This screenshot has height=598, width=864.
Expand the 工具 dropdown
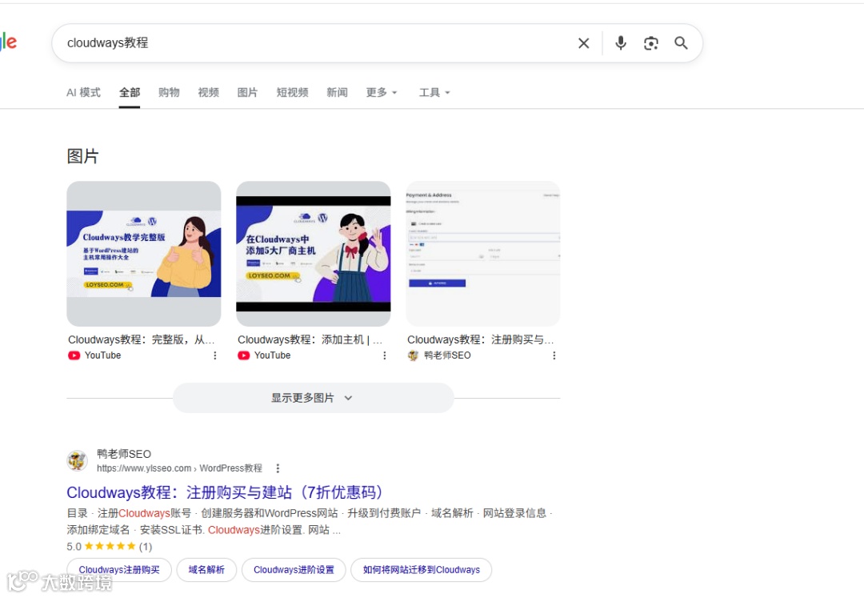click(434, 93)
